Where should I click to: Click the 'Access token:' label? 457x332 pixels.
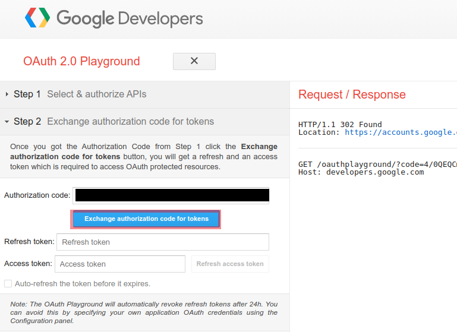click(x=28, y=264)
